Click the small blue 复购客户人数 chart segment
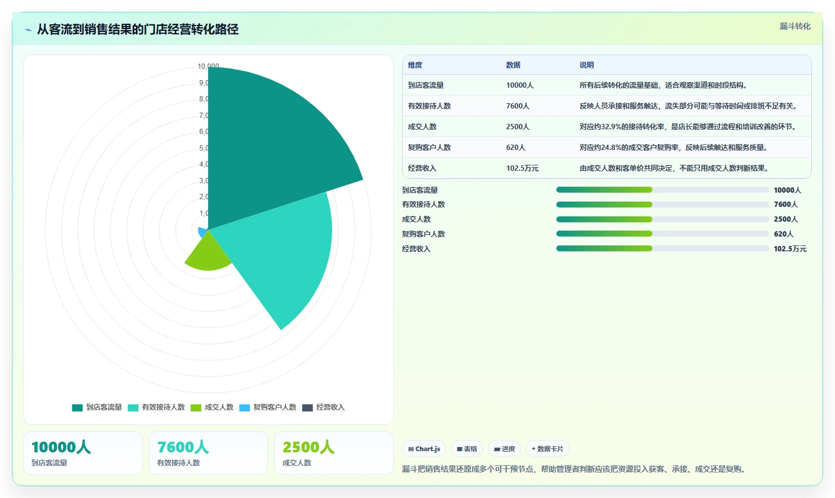Screen dimensions: 835x498 [x=203, y=232]
